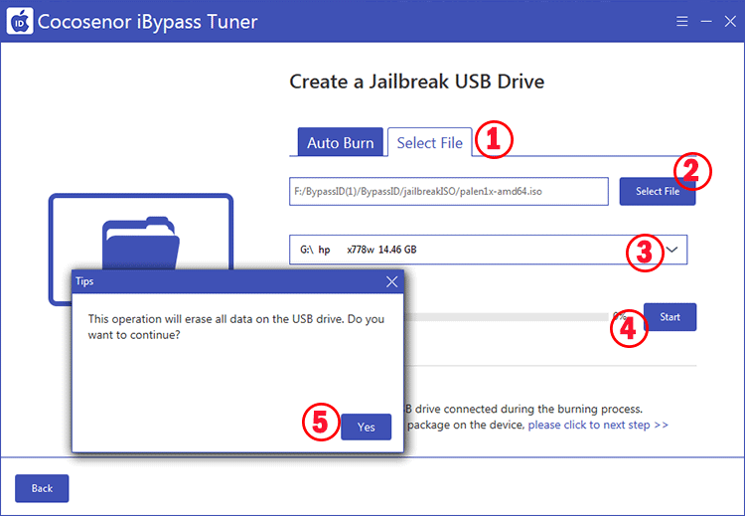Click the Select File button to browse
Screen dimensions: 745x516
click(x=658, y=191)
